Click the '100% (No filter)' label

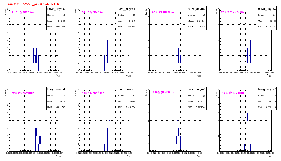[163, 93]
